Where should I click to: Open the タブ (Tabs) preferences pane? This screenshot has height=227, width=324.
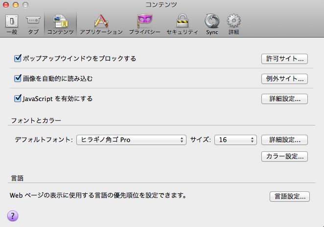click(33, 23)
